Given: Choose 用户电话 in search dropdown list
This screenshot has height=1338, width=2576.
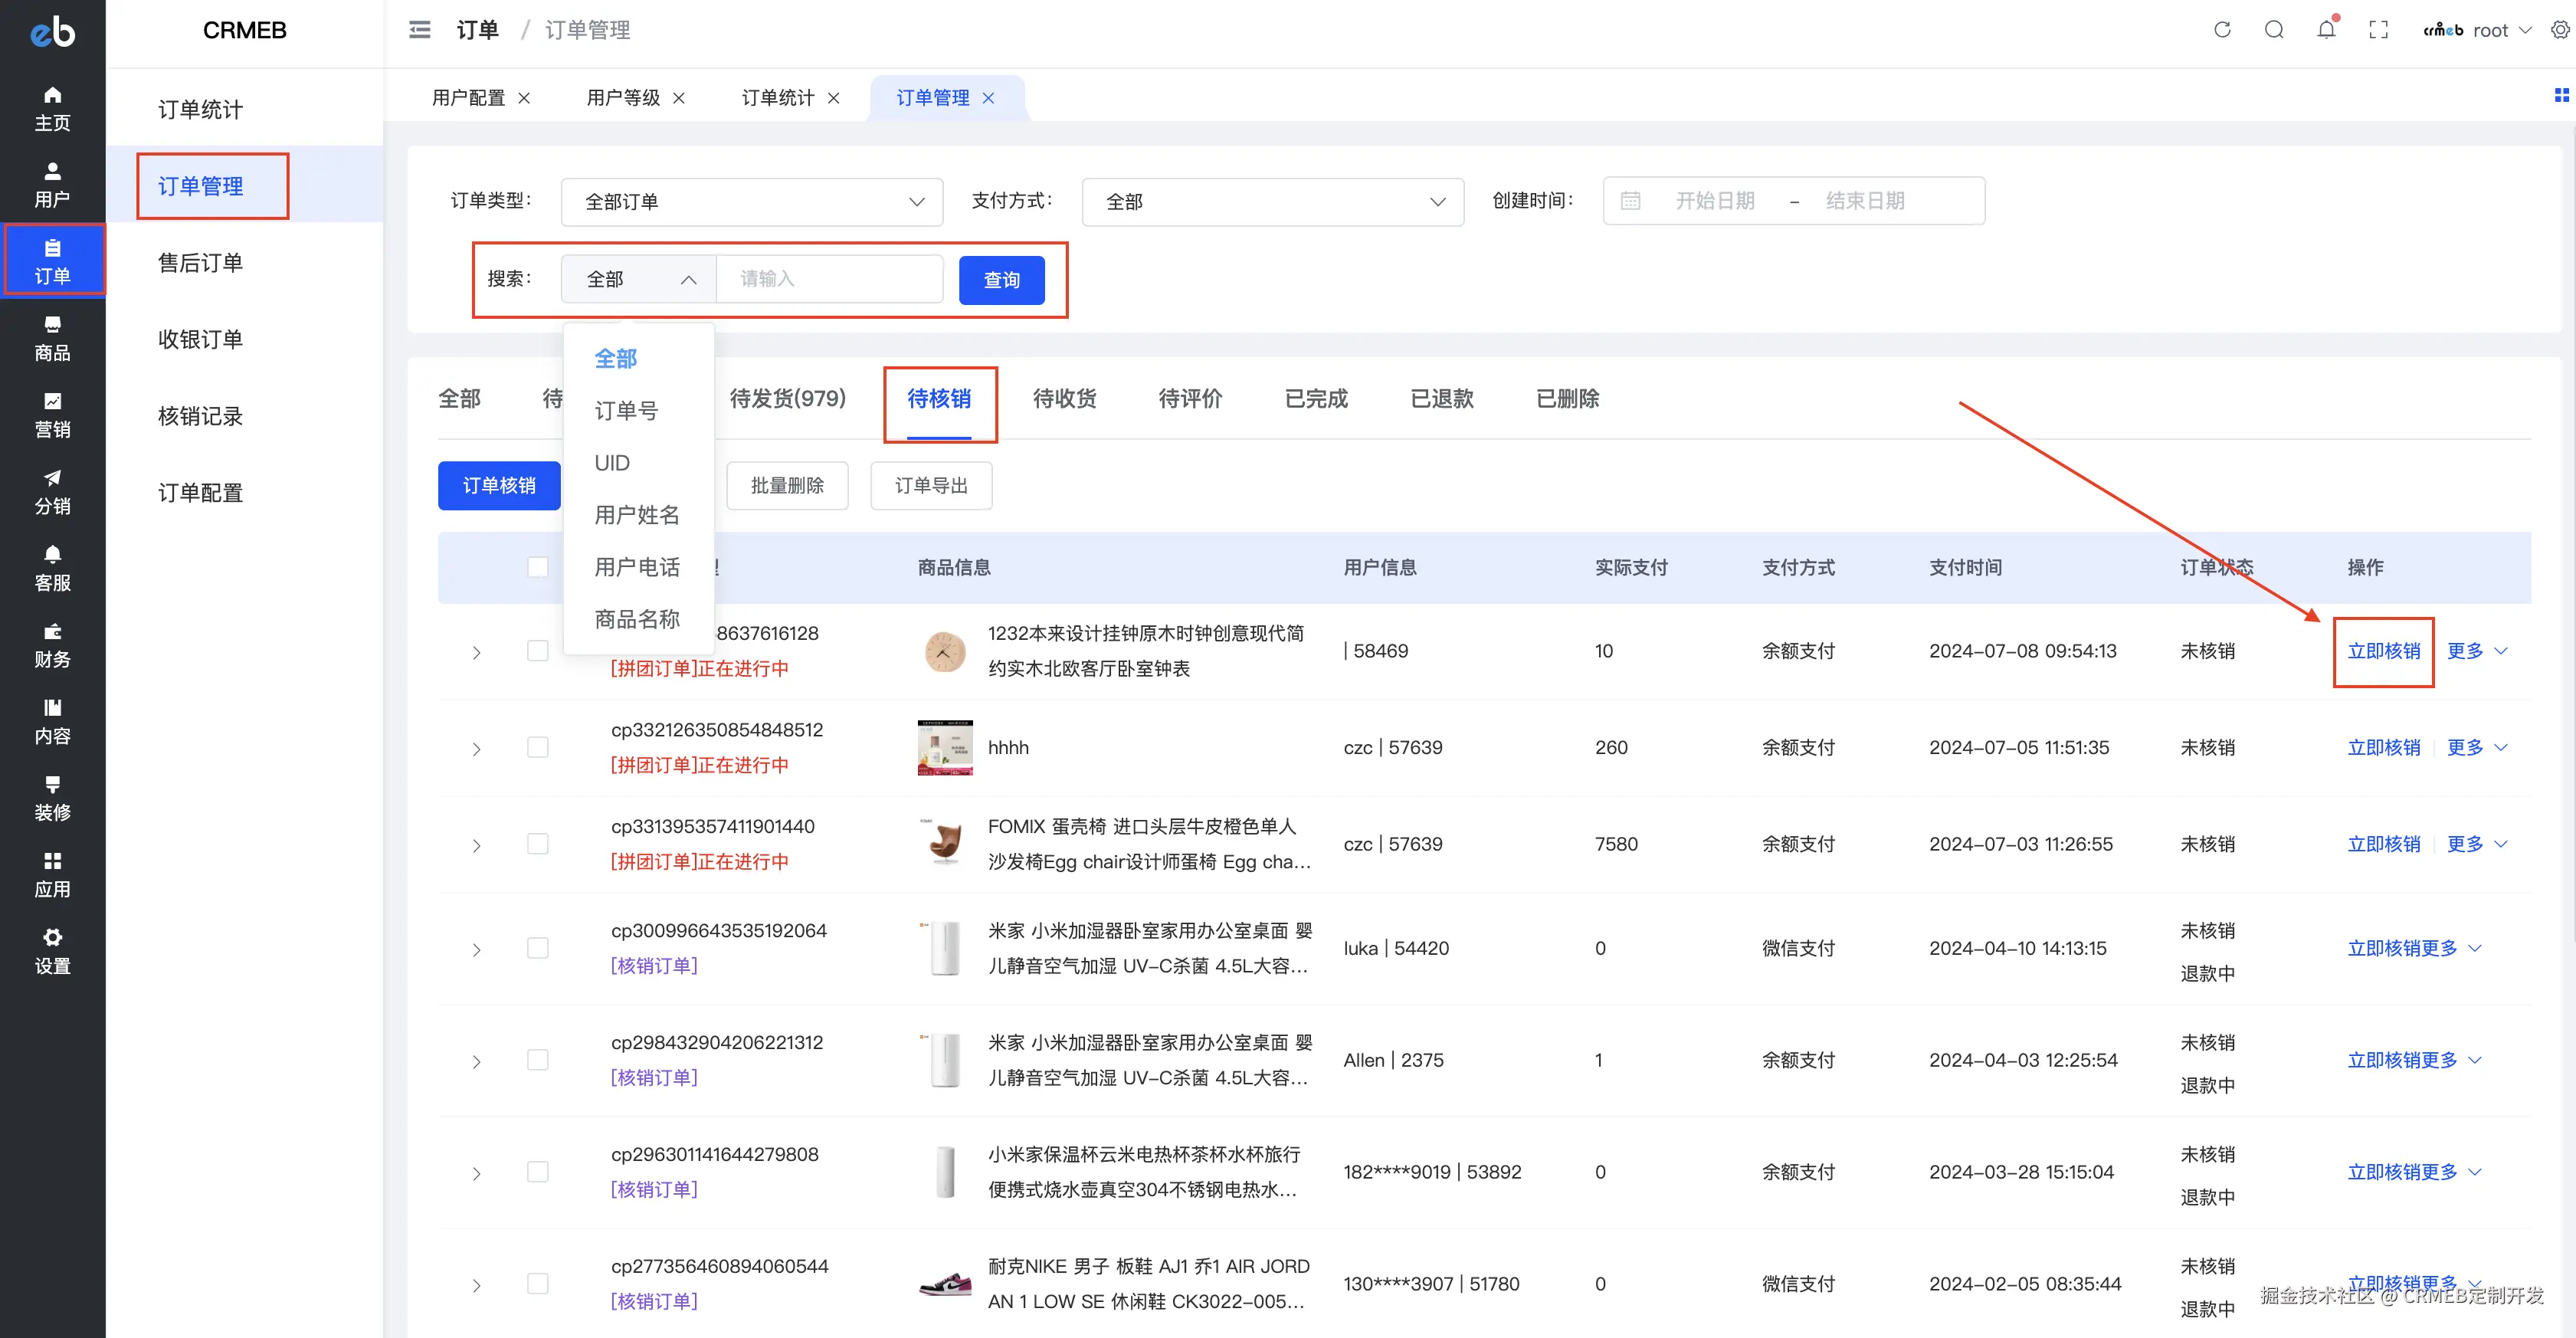Looking at the screenshot, I should [637, 567].
